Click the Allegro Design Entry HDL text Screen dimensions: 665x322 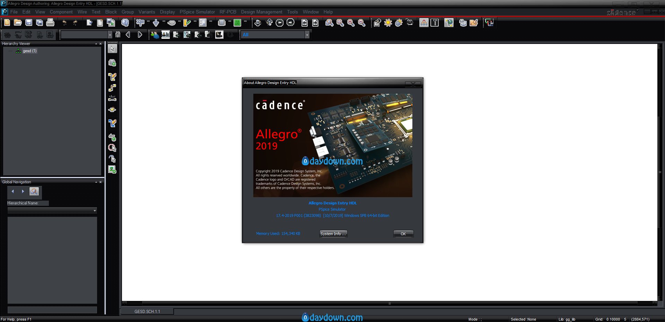click(333, 203)
